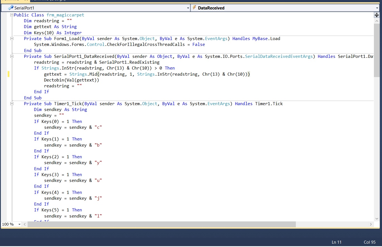This screenshot has width=382, height=247.
Task: Click the 'Public Class frm_magiccarpet' declaration
Action: (x=49, y=15)
